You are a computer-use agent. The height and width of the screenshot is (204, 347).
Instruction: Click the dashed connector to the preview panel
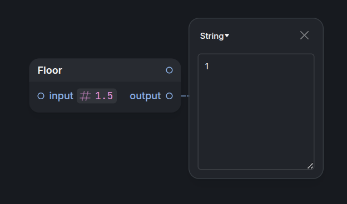pyautogui.click(x=185, y=96)
